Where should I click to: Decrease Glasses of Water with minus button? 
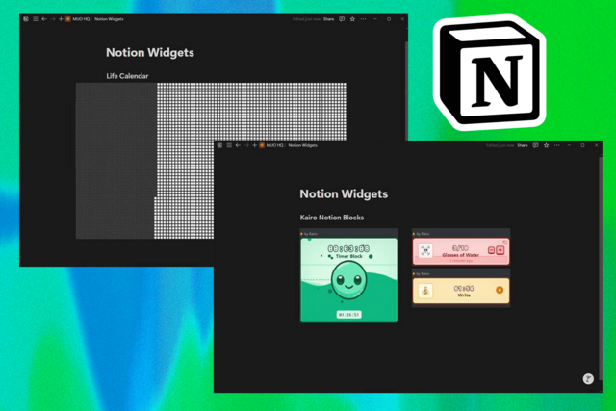click(x=491, y=250)
